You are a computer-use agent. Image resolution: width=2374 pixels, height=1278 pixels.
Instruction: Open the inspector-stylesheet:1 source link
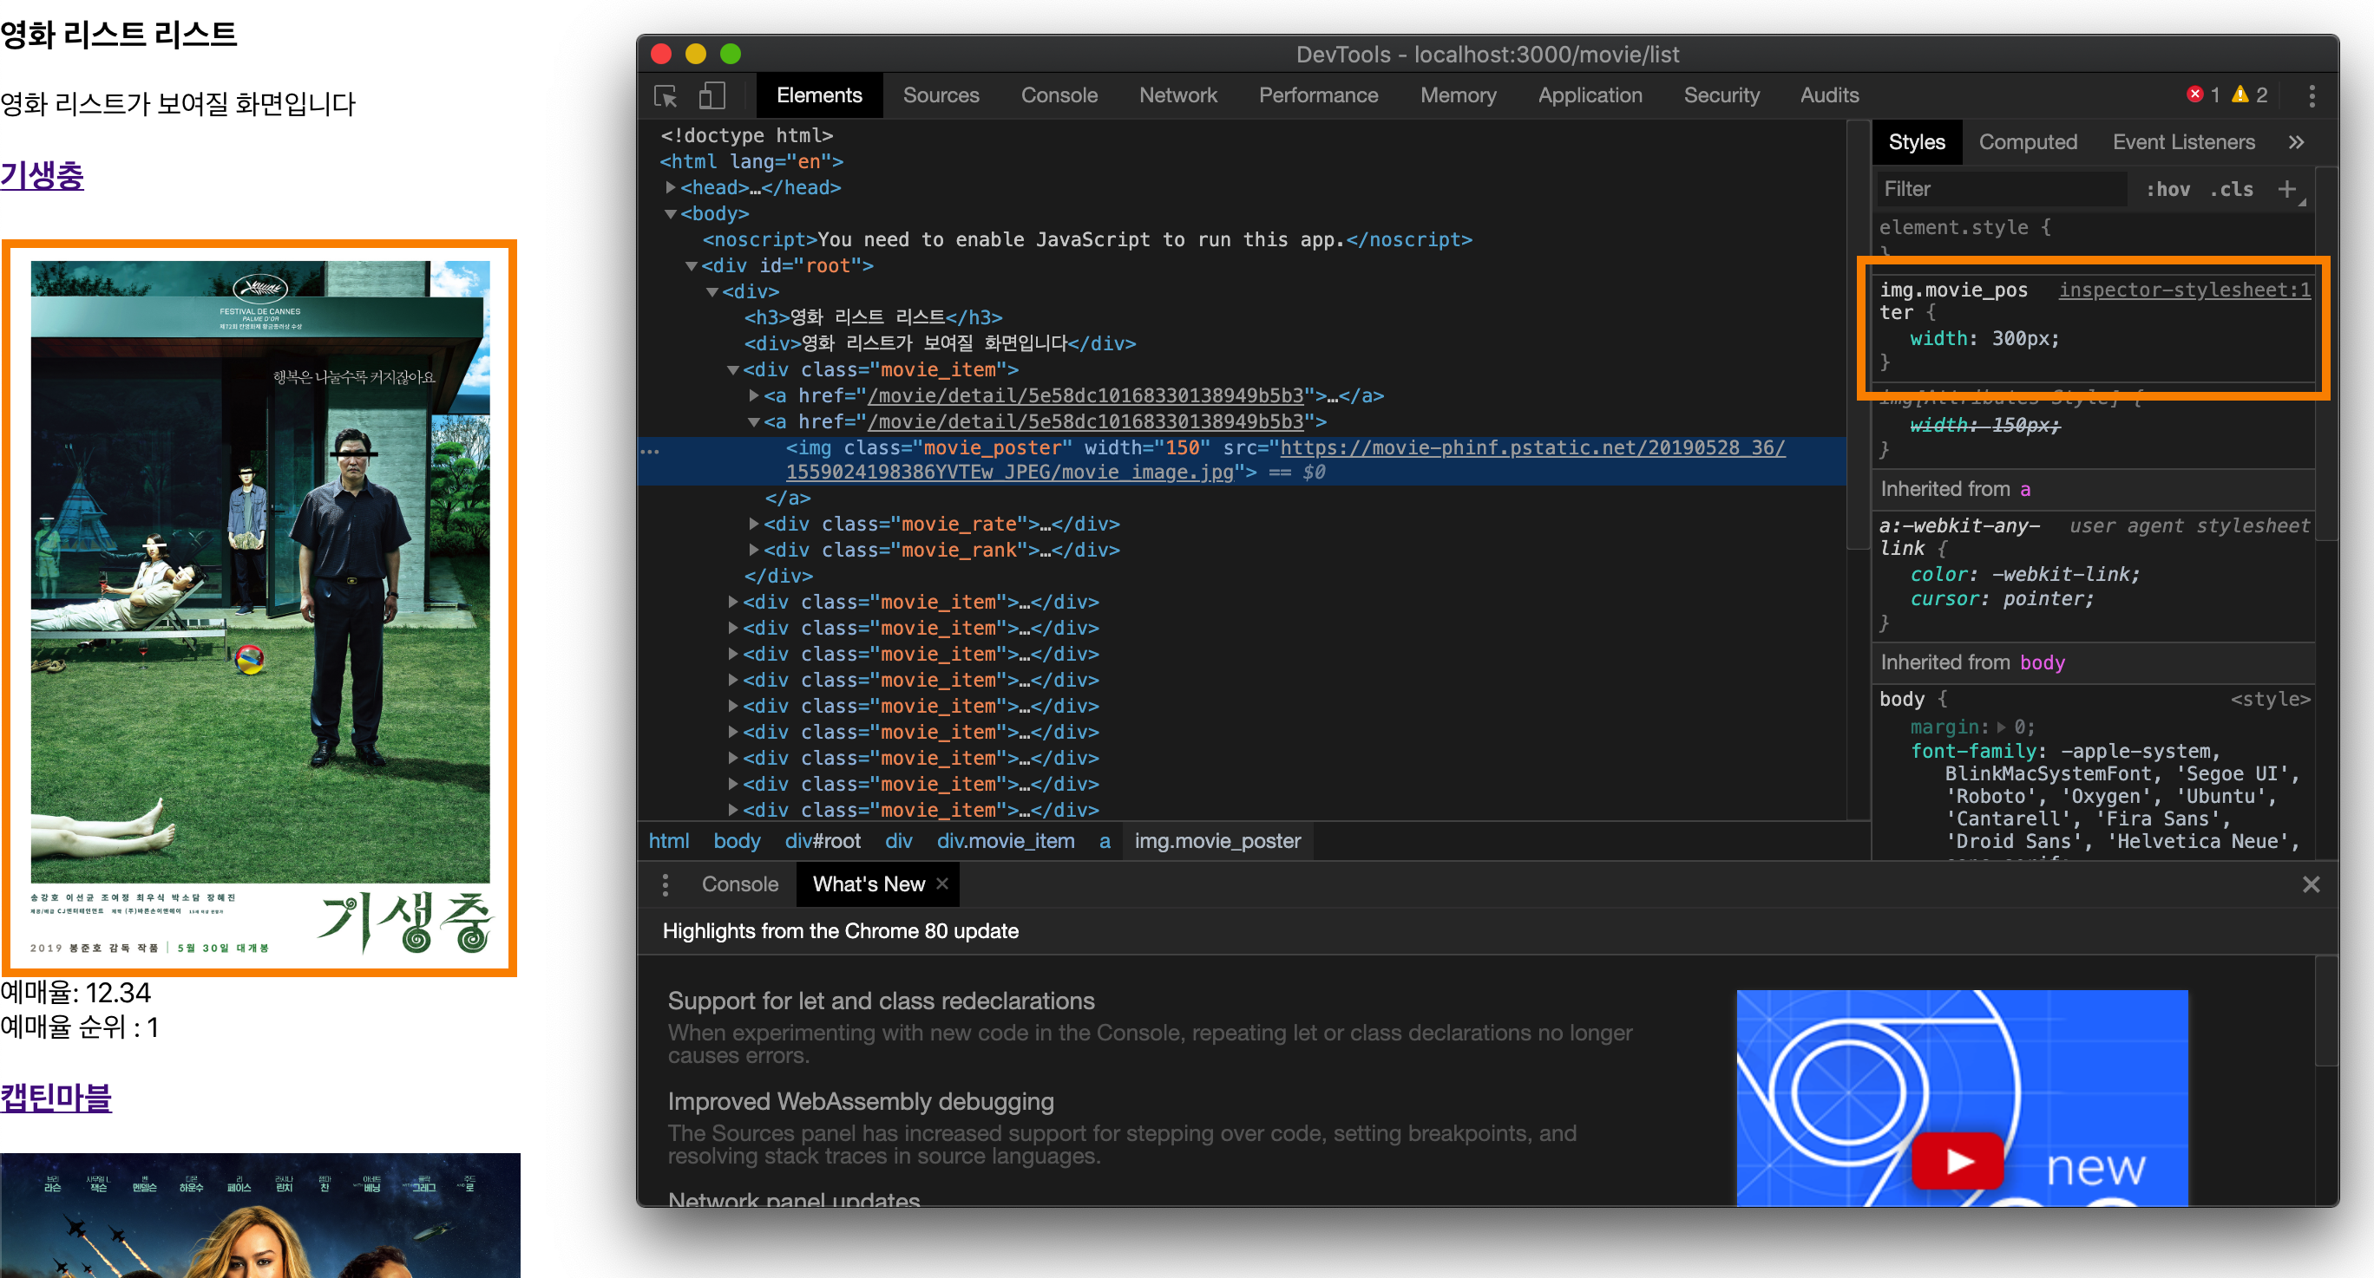[x=2184, y=290]
